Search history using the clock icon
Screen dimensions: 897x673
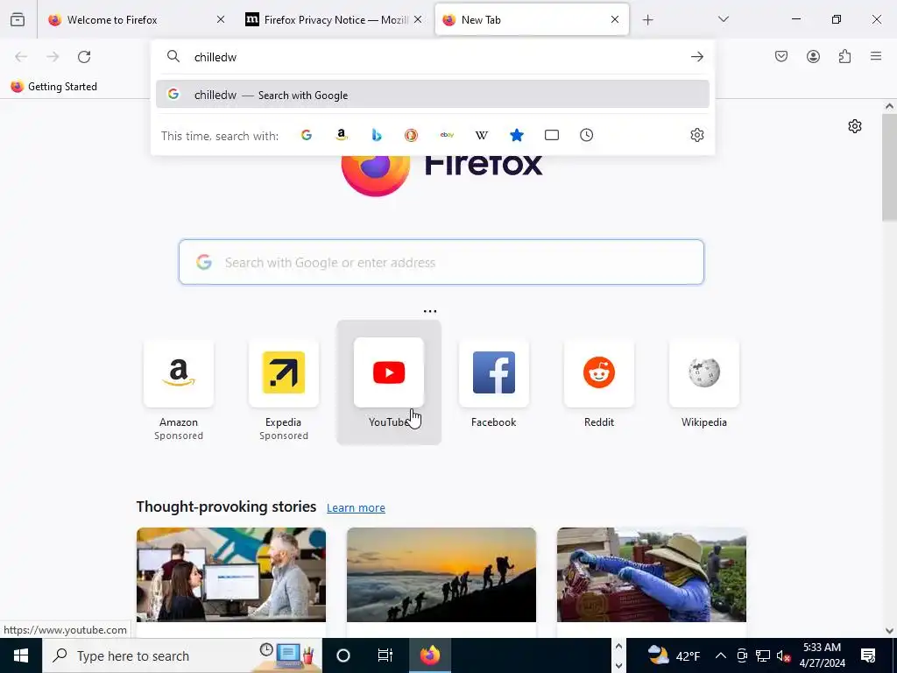[x=586, y=135]
